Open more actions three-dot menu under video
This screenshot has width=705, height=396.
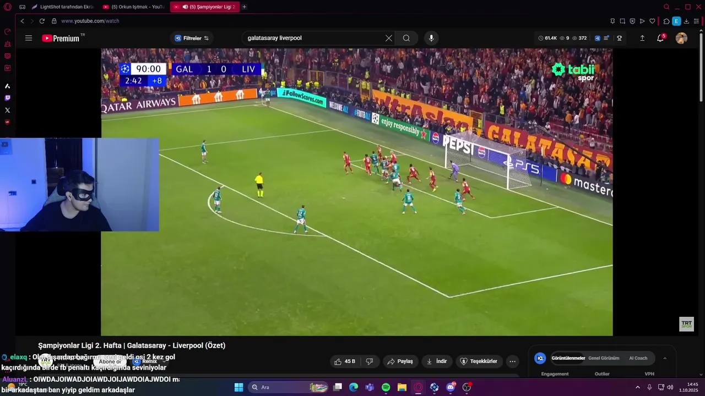513,361
